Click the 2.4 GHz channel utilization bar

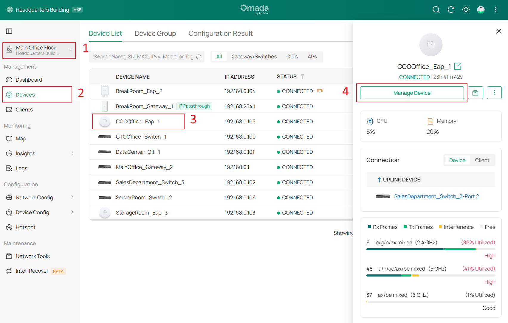pos(430,249)
